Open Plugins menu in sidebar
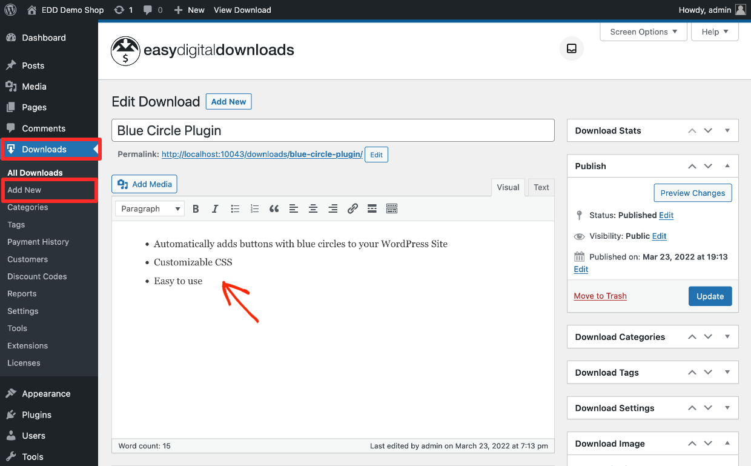Viewport: 751px width, 466px height. coord(49,415)
